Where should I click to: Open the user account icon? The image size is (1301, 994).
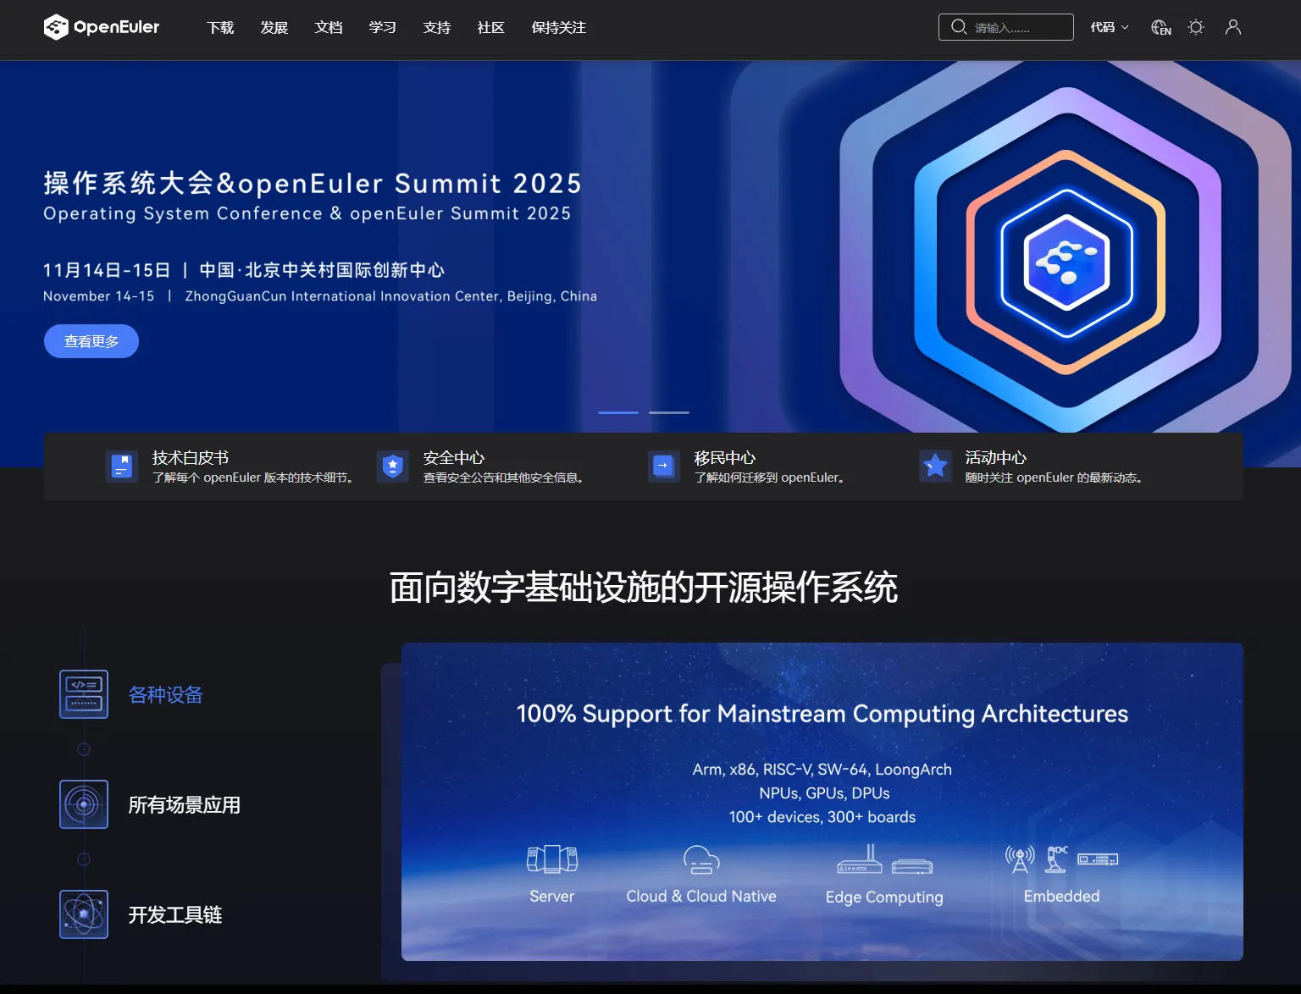1233,27
